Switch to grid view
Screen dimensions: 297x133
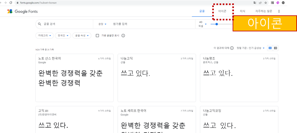[x=270, y=48]
